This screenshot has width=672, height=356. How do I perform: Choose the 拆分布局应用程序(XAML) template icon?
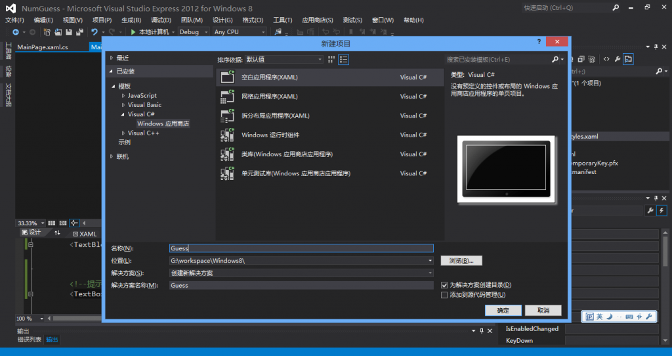[228, 116]
